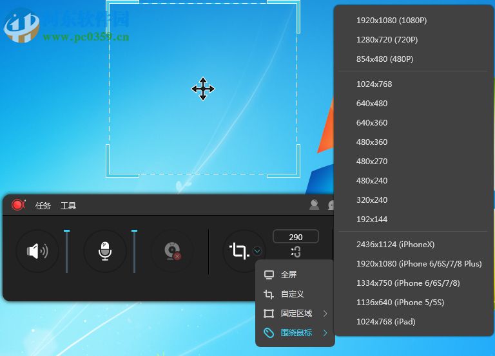Click the crop region selection icon
The width and height of the screenshot is (495, 356).
click(238, 251)
